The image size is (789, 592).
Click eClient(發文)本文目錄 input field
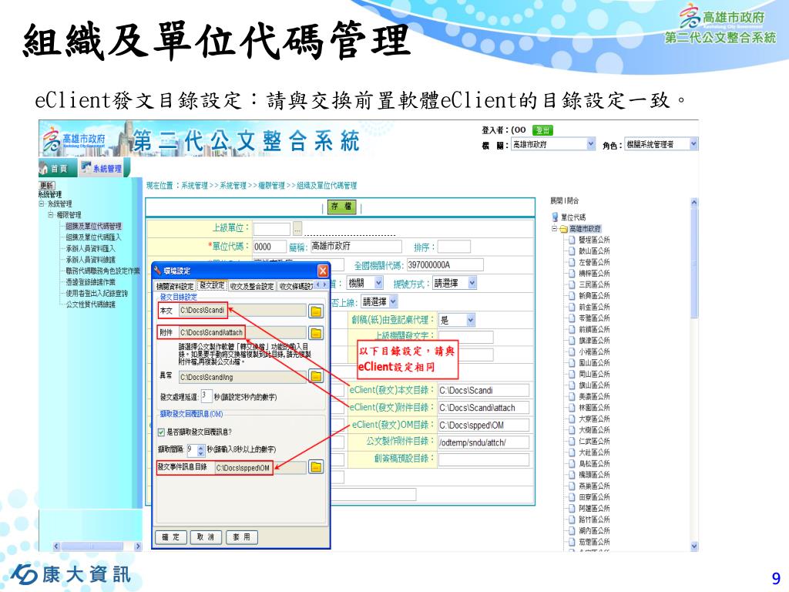click(484, 390)
